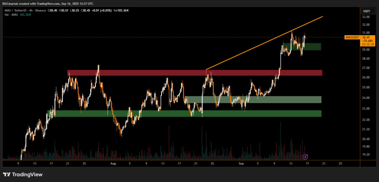Select the light green zone near 24.00
Image resolution: width=379 pixels, height=182 pixels.
(253, 99)
